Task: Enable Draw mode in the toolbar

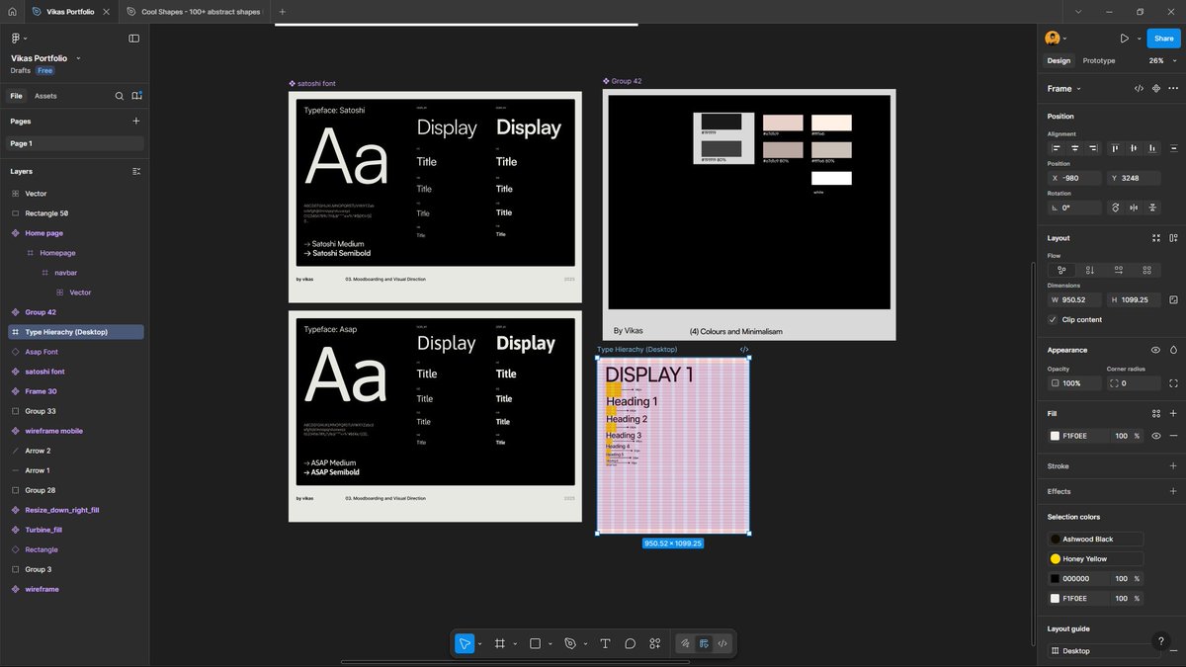Action: click(685, 643)
